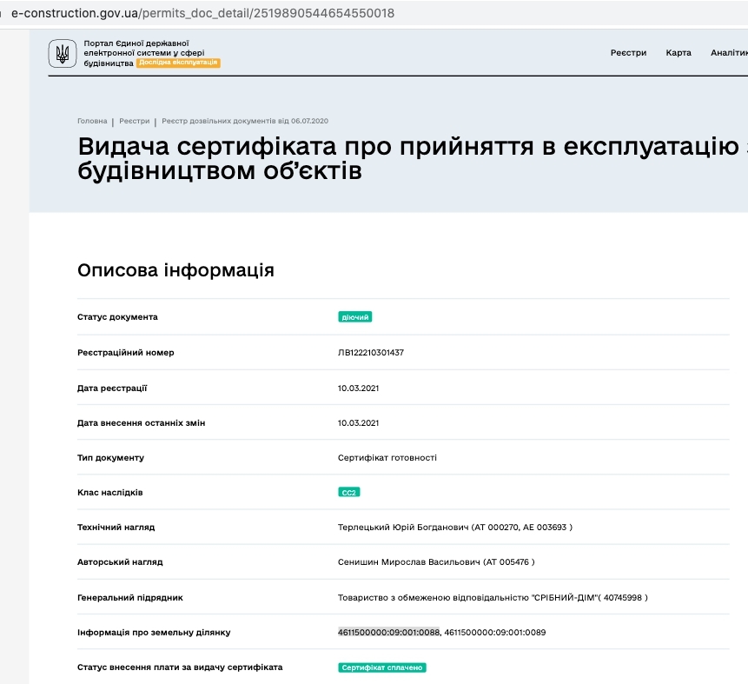The image size is (748, 684).
Task: Click the Технічний нагляд label
Action: 116,528
